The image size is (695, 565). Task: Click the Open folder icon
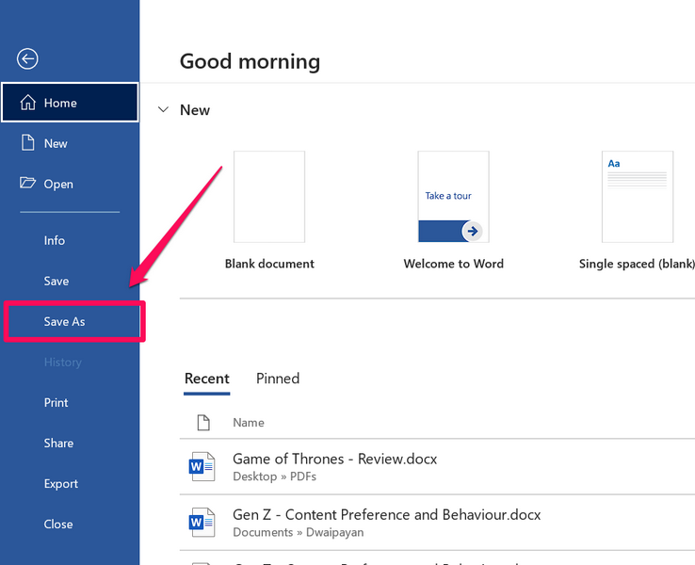[28, 184]
